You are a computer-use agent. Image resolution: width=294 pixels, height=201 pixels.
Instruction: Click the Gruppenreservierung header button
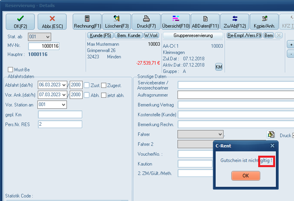(x=193, y=36)
